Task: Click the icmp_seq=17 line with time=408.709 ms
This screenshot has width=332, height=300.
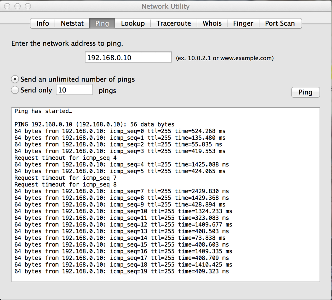Action: pos(122,258)
